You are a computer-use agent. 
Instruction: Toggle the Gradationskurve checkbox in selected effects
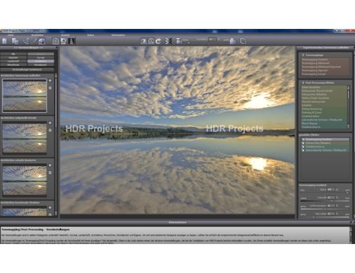303,147
